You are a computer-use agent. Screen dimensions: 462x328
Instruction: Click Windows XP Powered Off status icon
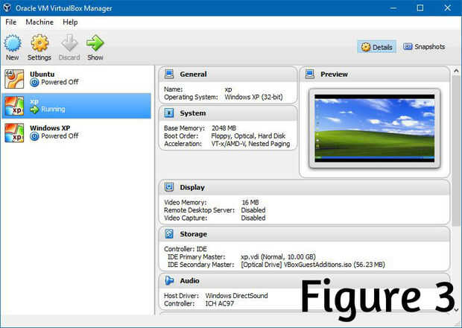[34, 136]
